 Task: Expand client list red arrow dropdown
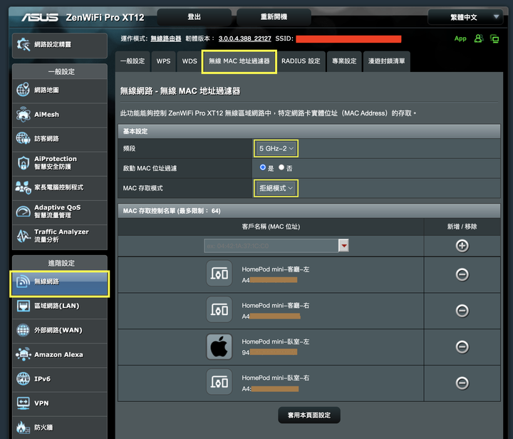coord(343,245)
